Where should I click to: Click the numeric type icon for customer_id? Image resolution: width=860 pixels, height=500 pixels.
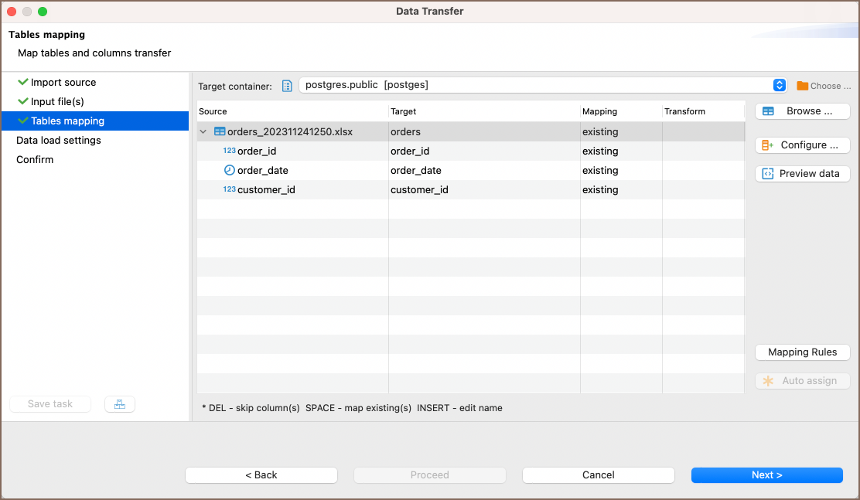tap(229, 190)
